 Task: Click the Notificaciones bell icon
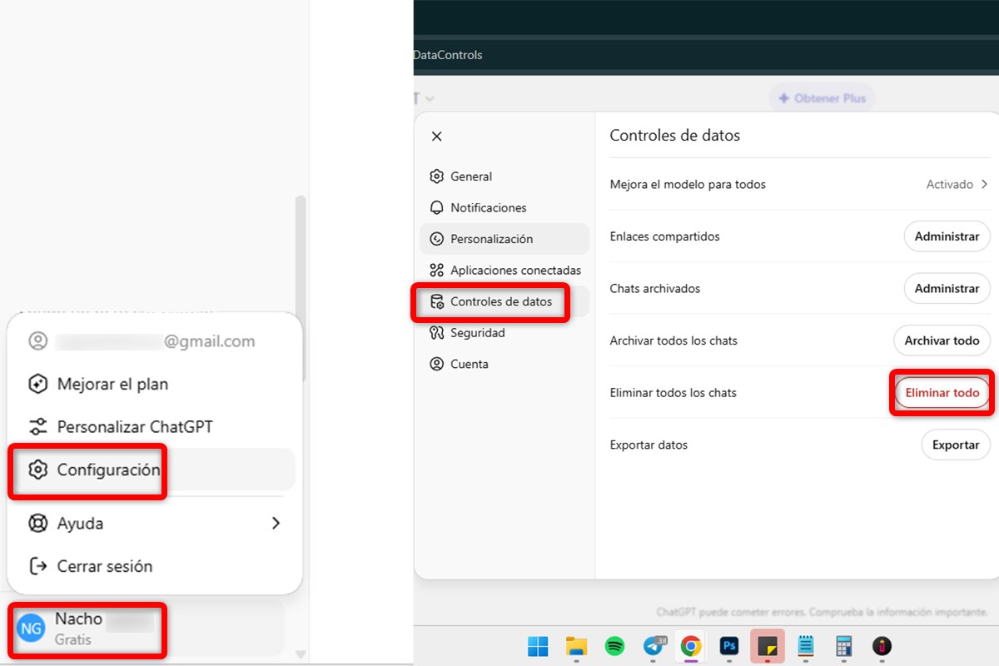coord(437,208)
